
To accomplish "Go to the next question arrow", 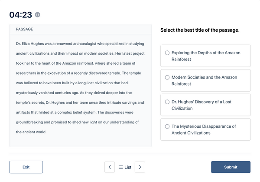I will (x=140, y=167).
